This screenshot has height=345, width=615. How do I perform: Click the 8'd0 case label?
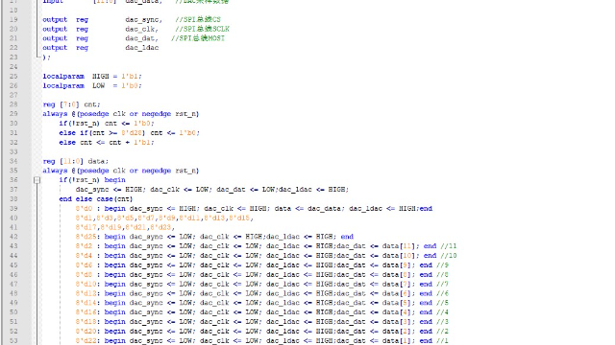[x=84, y=209]
